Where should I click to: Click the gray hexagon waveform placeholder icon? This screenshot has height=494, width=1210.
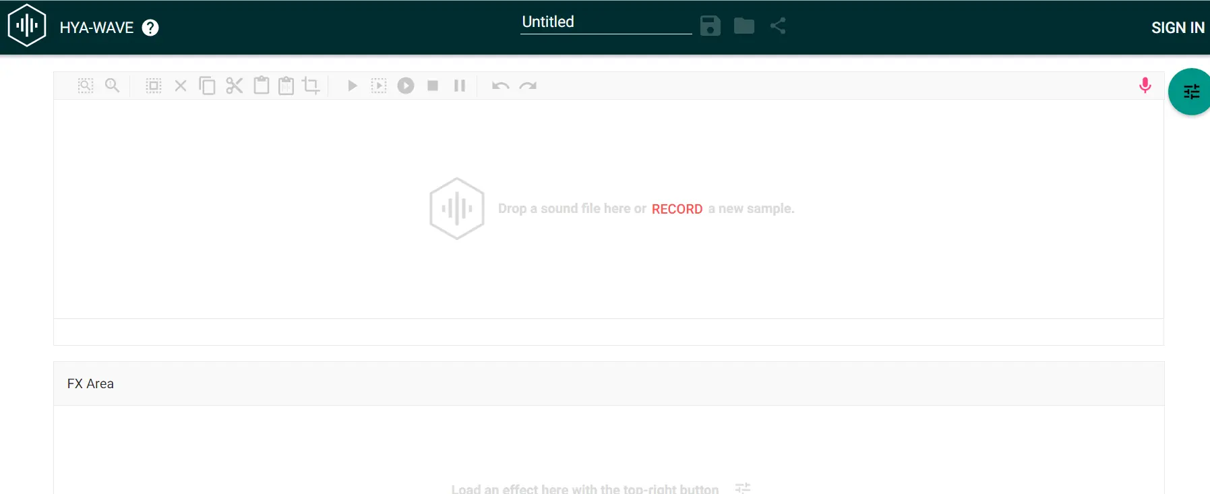point(457,208)
